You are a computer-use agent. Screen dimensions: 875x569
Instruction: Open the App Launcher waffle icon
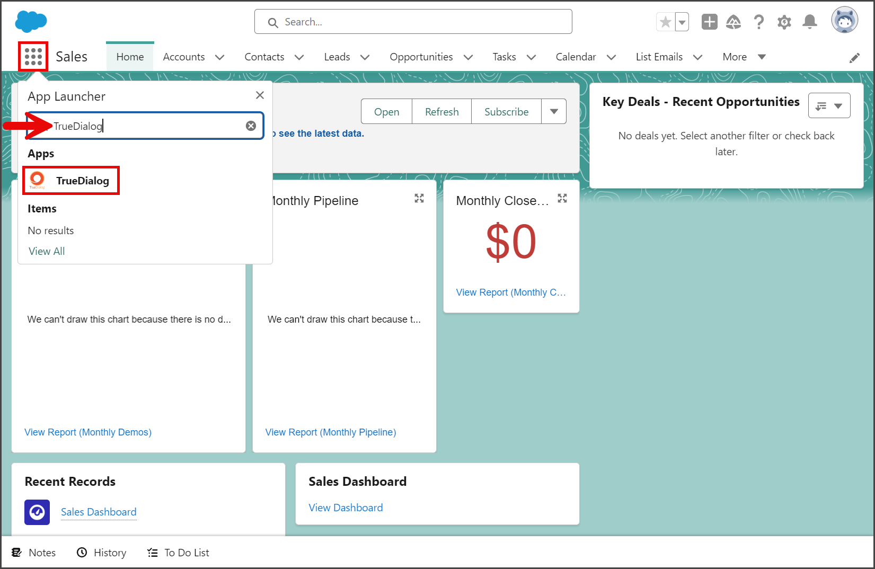(33, 56)
